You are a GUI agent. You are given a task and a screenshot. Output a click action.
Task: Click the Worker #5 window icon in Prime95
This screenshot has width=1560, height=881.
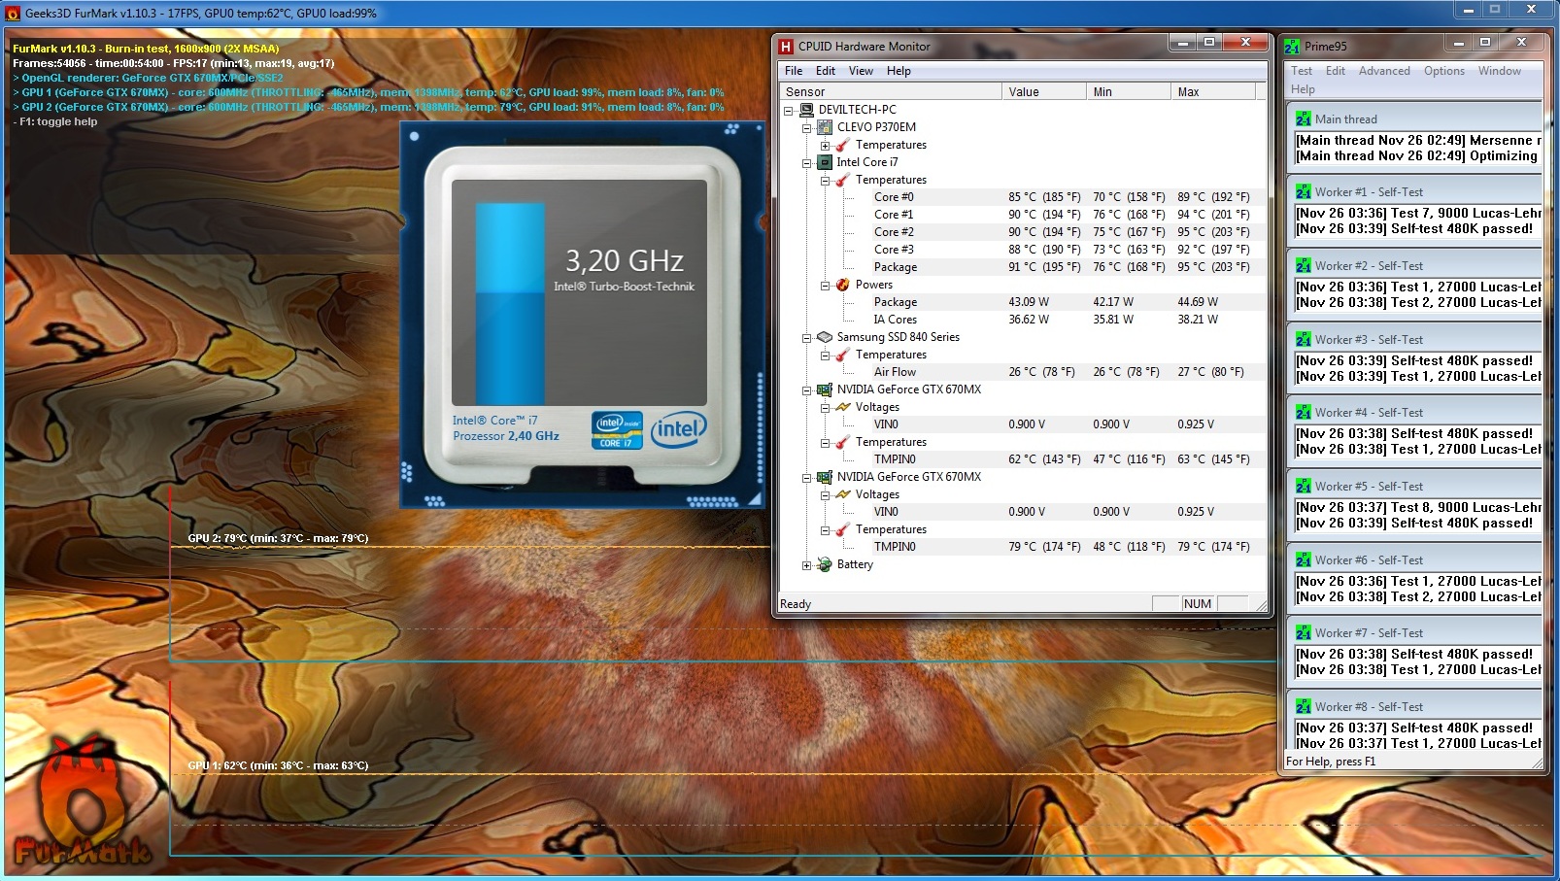coord(1304,487)
